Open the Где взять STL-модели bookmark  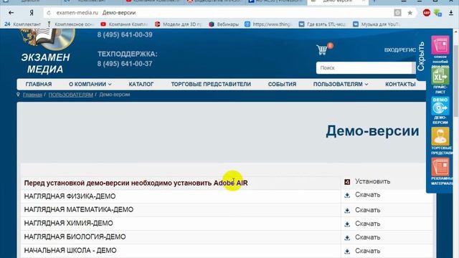click(x=322, y=24)
